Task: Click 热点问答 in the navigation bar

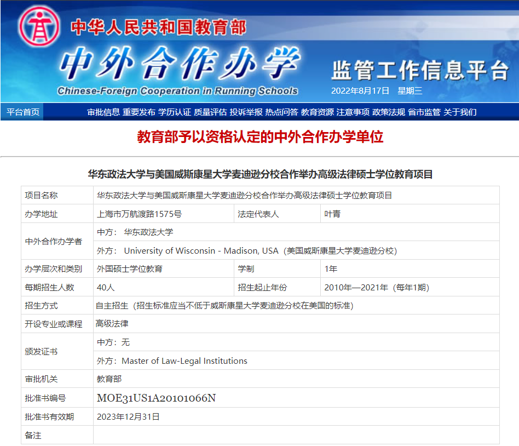Action: (282, 112)
